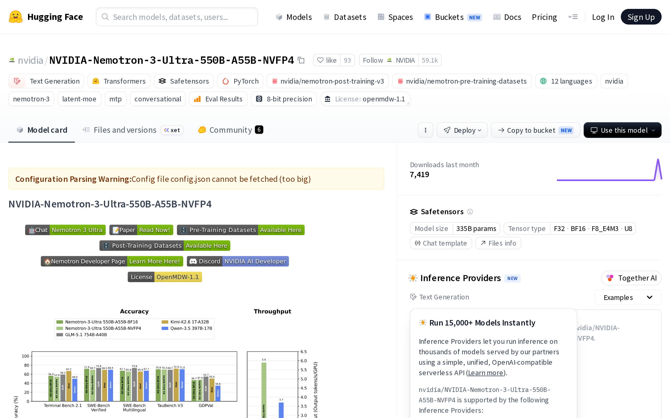Expand the Deploy dropdown
The image size is (670, 418).
pos(462,130)
